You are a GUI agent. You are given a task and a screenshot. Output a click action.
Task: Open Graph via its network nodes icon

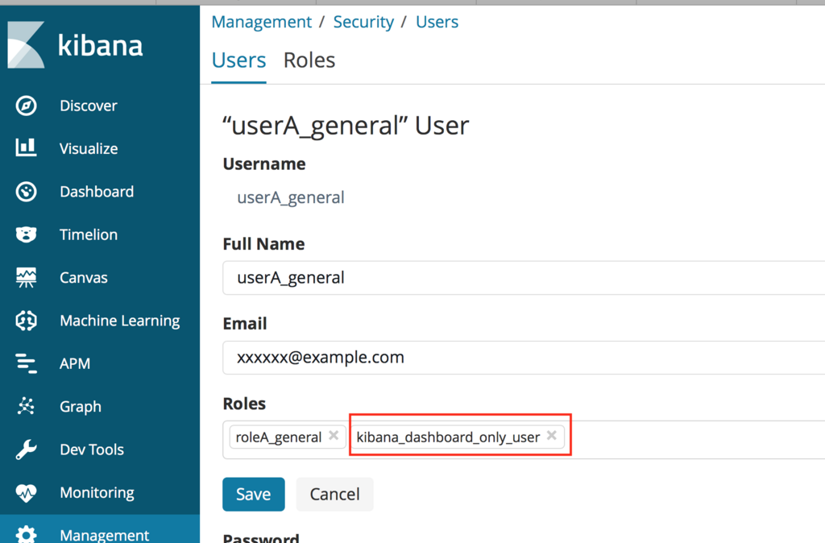(x=26, y=406)
